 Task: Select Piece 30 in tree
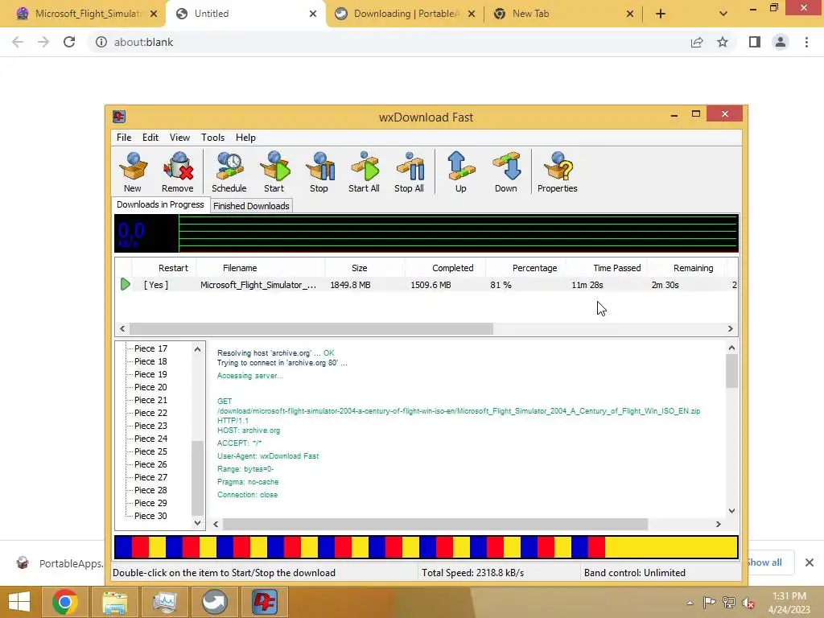[150, 516]
